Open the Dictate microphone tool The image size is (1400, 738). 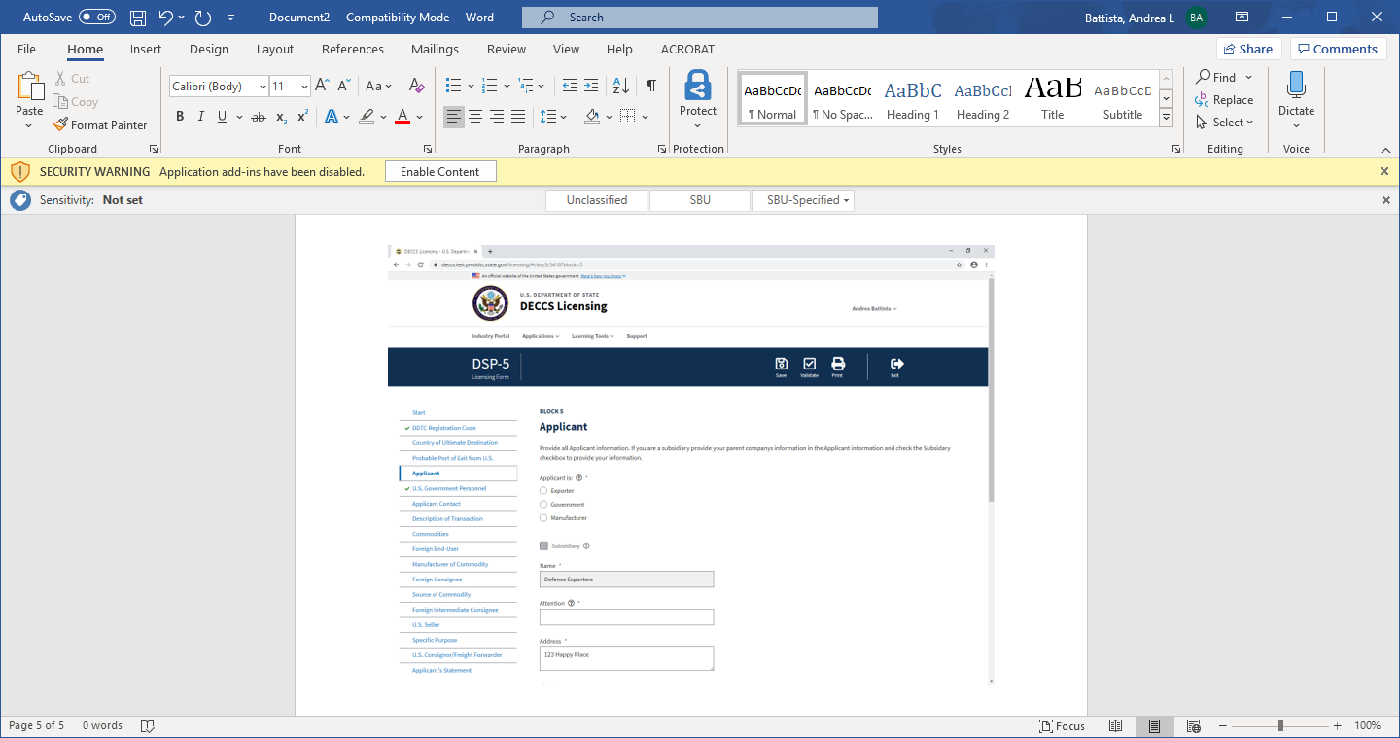[x=1295, y=95]
